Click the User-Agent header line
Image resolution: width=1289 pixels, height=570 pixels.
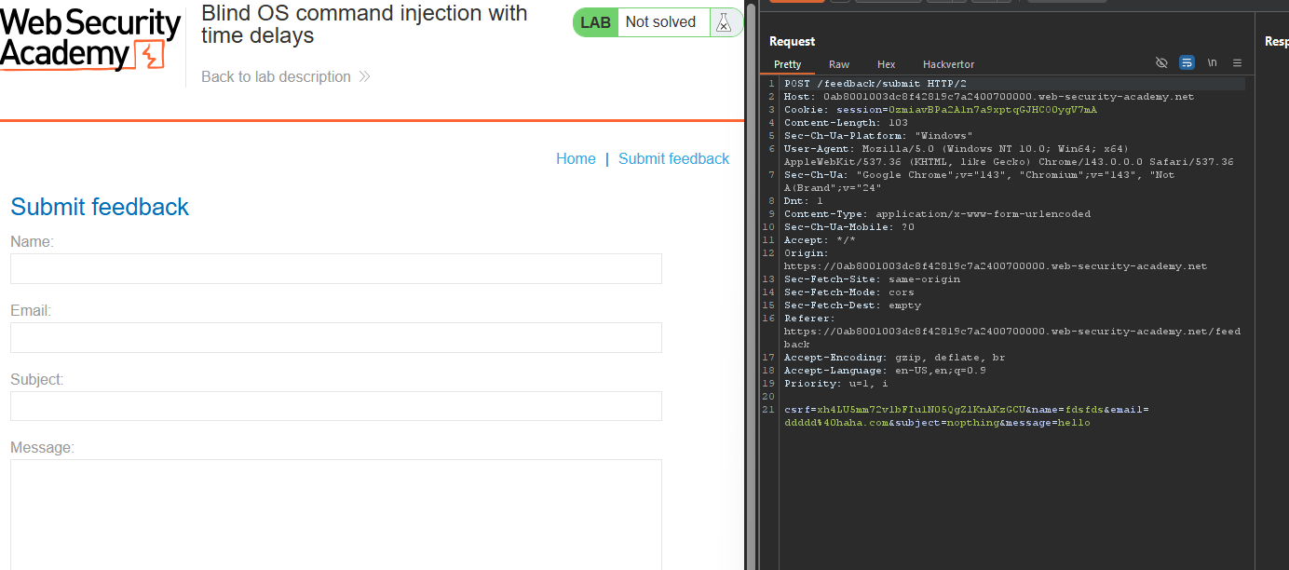pyautogui.click(x=1009, y=156)
